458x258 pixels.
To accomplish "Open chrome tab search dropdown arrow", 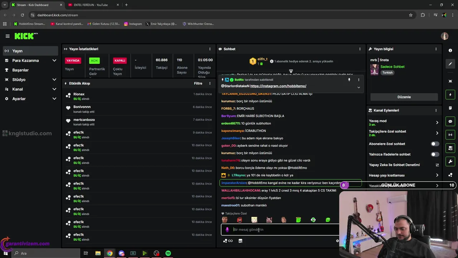I will (x=5, y=5).
